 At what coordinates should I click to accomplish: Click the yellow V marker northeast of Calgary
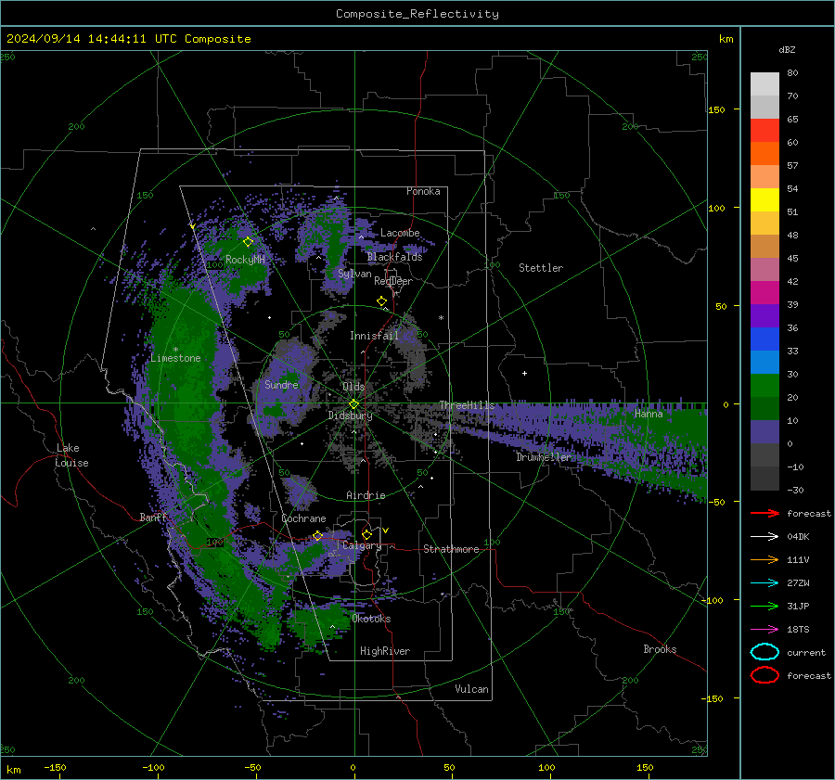(386, 531)
